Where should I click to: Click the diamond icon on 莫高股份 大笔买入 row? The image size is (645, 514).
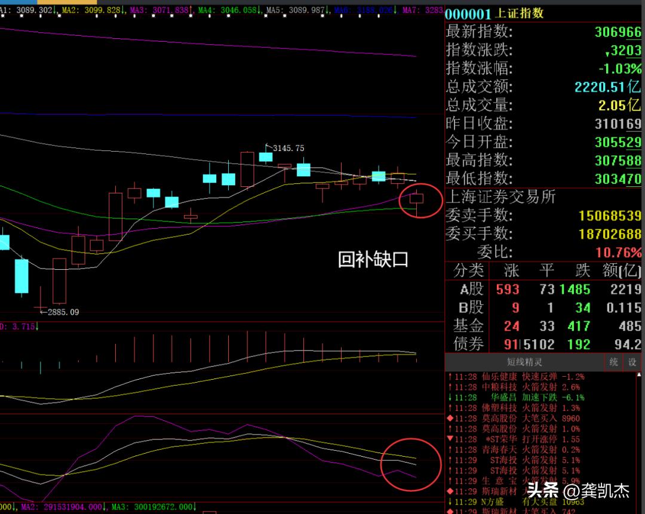tap(450, 418)
